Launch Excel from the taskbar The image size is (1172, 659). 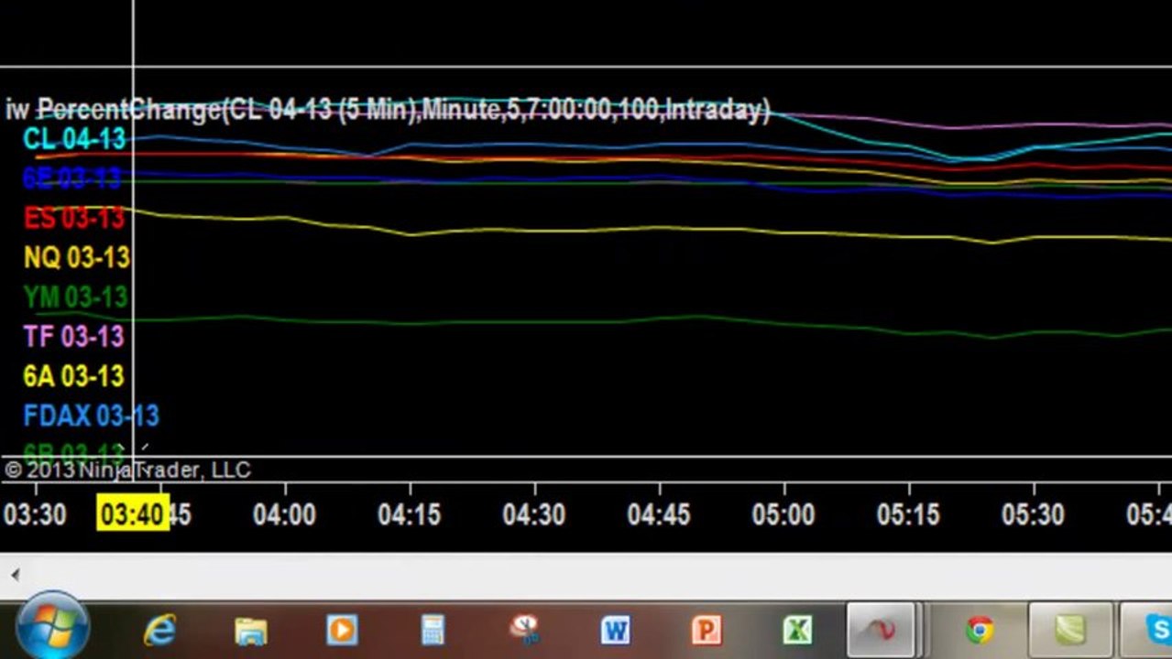[797, 630]
